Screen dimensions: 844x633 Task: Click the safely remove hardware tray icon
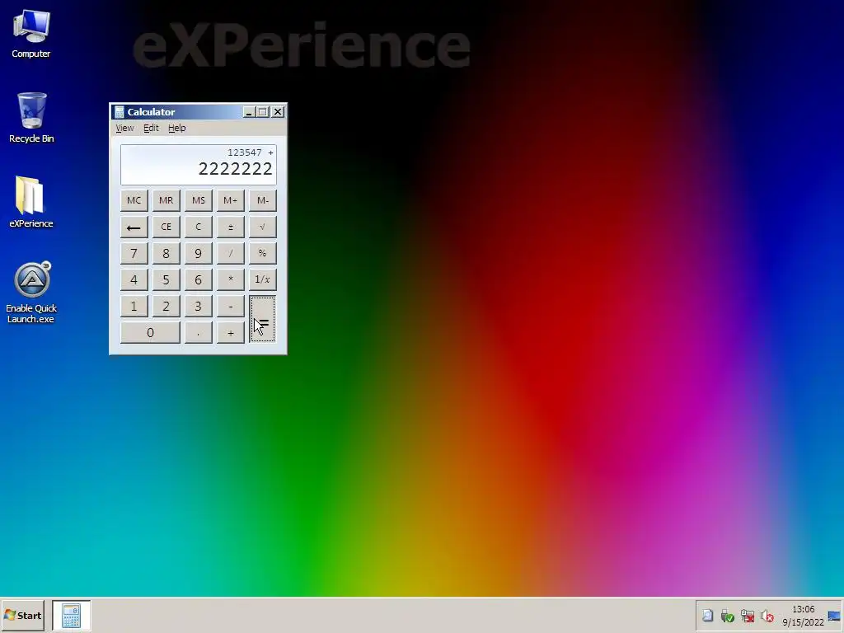tap(727, 616)
